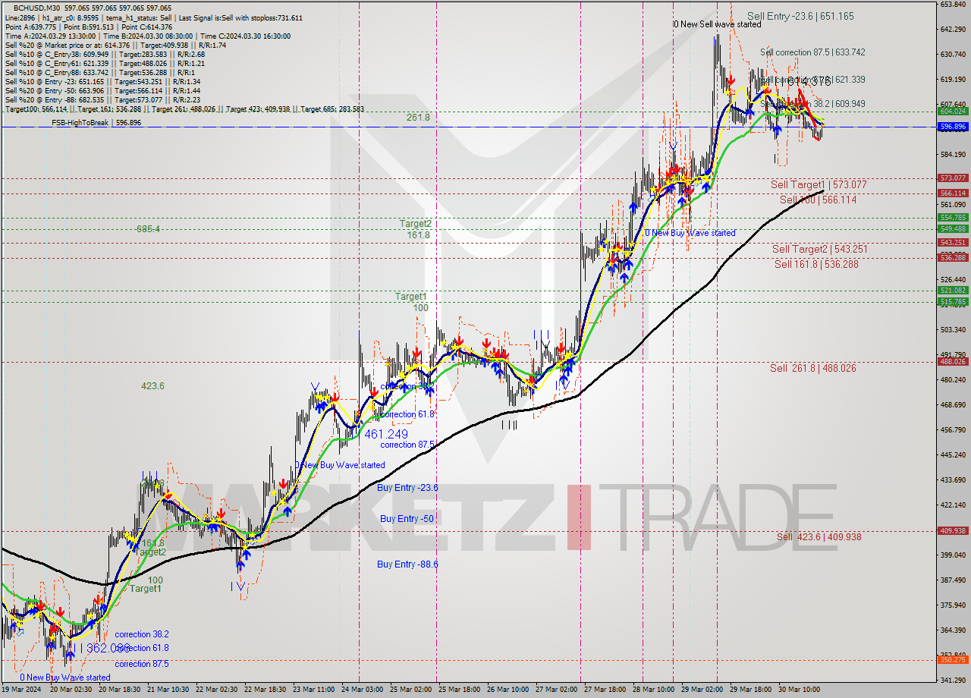Click the 387.490 value on the price scale
The height and width of the screenshot is (698, 971).
pos(953,580)
